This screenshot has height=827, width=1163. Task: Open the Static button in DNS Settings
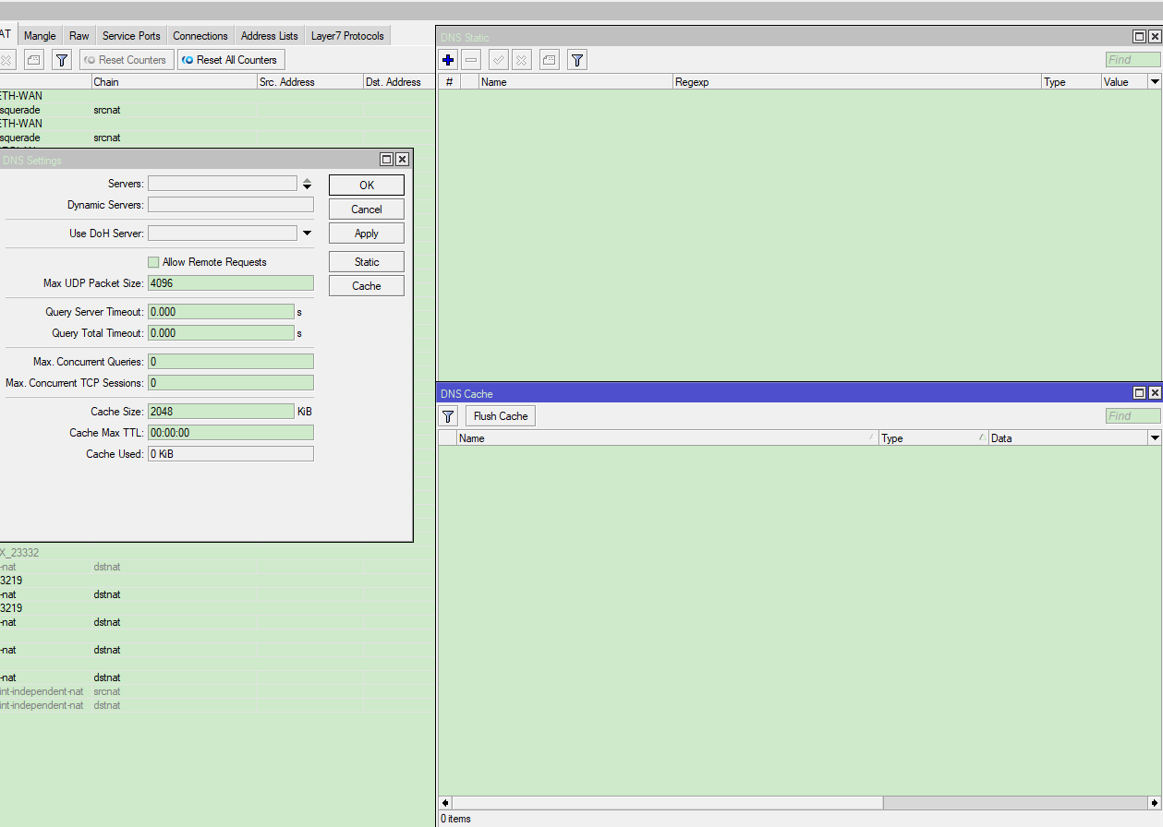(x=367, y=262)
